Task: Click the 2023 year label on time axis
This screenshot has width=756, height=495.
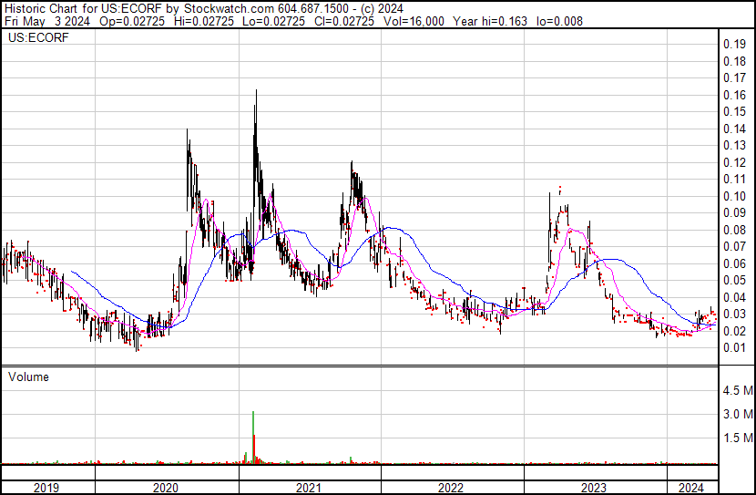Action: (x=594, y=488)
